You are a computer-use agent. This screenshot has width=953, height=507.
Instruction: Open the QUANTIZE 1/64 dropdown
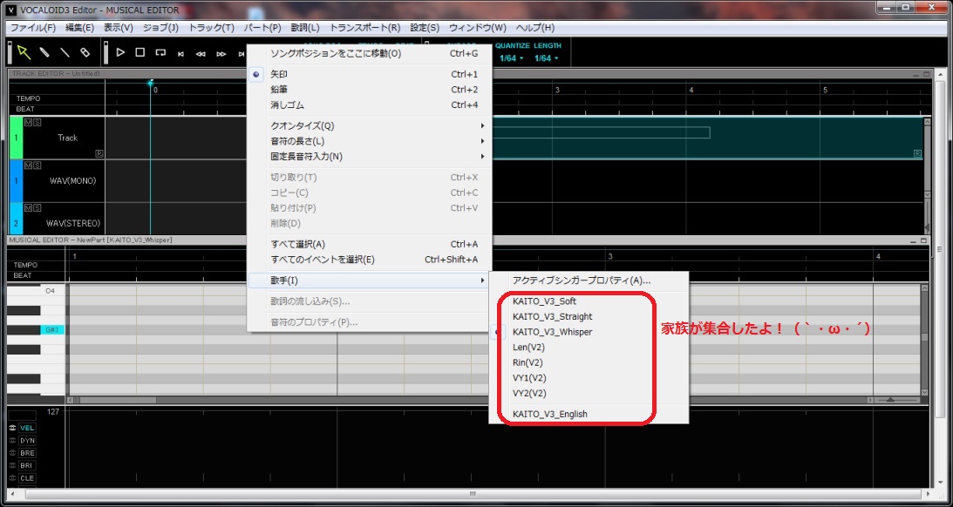click(511, 58)
